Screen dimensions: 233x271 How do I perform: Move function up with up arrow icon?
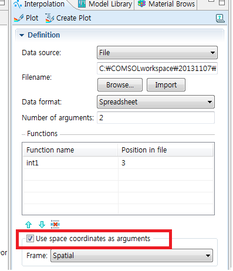29,225
